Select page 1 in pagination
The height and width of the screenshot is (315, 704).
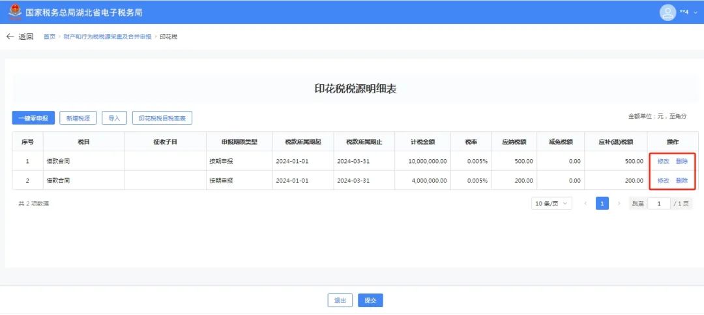602,204
